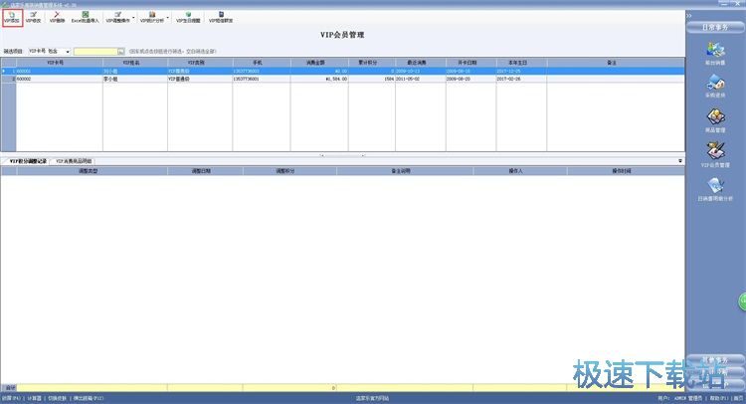Click the VIP生日提醒 birthday reminder icon

[188, 16]
